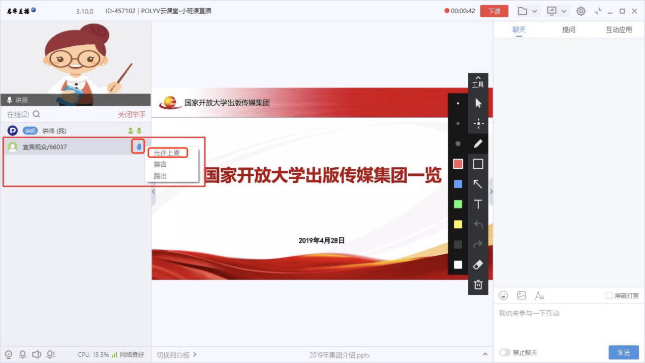This screenshot has width=645, height=363.
Task: Click the 2019年集团介绍.pptx file name
Action: pyautogui.click(x=340, y=354)
